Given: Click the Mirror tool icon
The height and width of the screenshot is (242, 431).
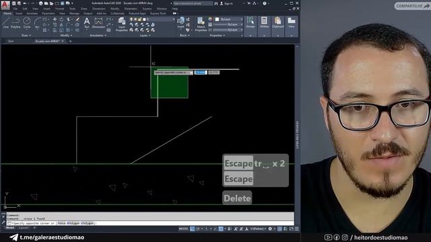Looking at the screenshot, I should click(61, 25).
